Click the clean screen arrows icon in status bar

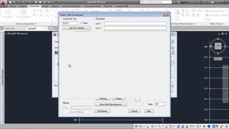tap(222, 126)
